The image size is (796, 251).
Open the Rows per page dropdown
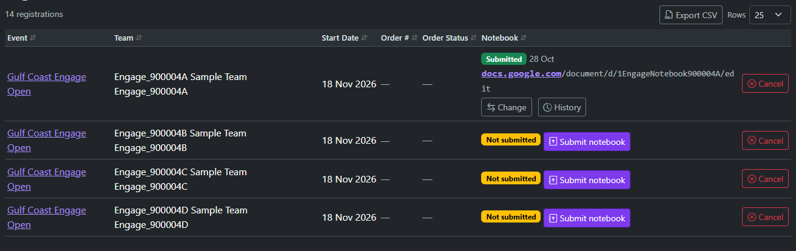770,15
